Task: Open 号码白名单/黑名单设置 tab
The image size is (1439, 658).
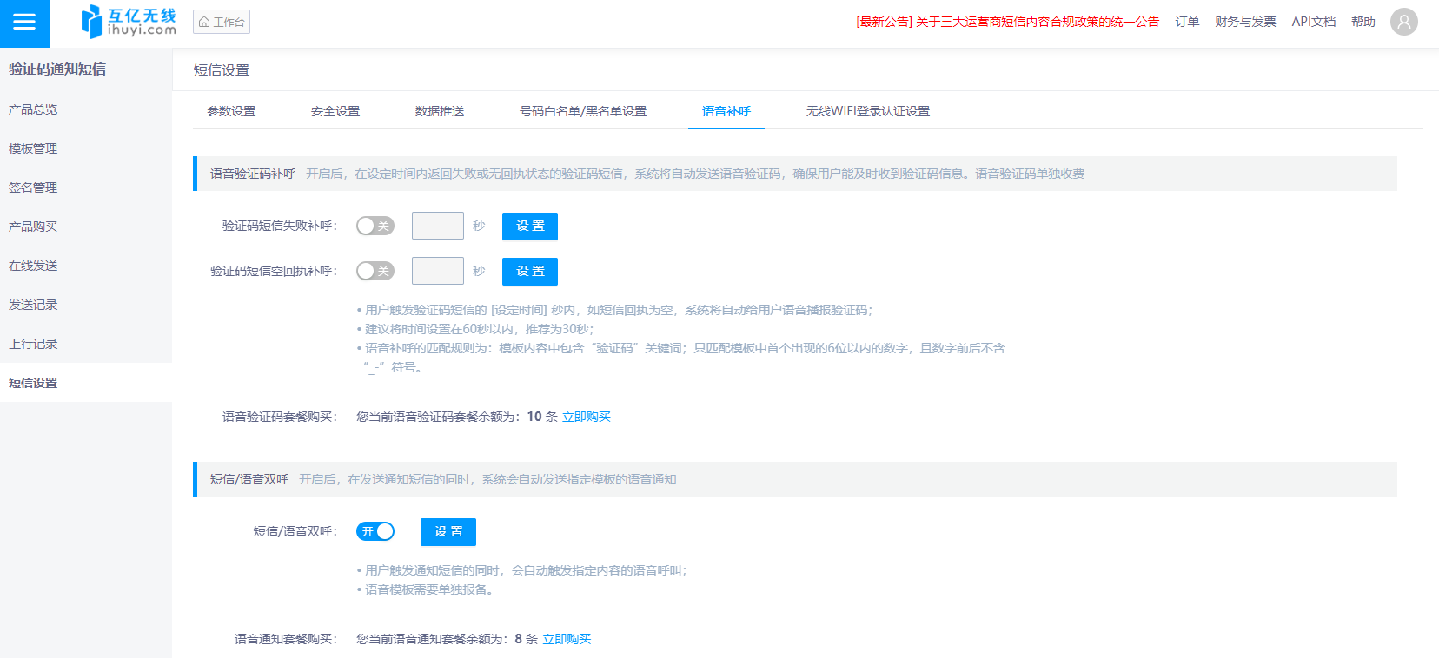Action: (583, 111)
